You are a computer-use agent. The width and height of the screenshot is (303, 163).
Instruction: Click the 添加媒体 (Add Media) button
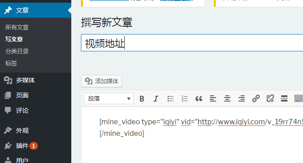[102, 81]
